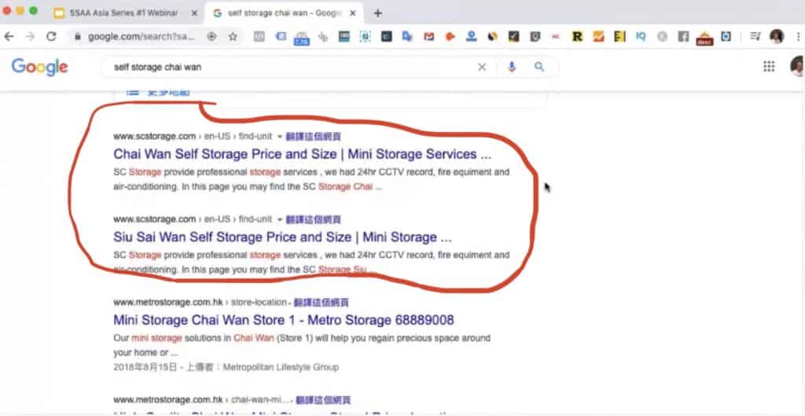
Task: Click the yellow R extension icon
Action: click(577, 36)
